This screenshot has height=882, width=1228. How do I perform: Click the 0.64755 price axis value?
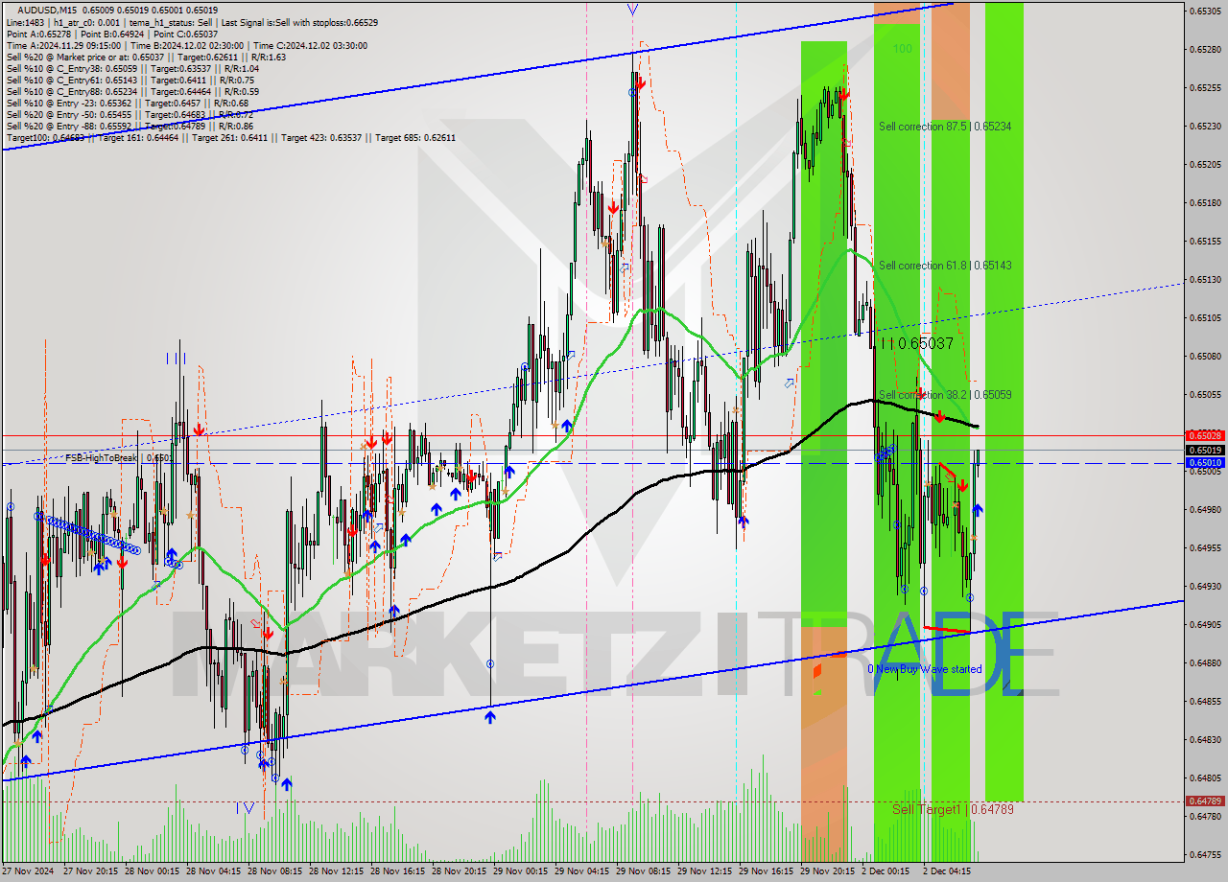coord(1205,854)
